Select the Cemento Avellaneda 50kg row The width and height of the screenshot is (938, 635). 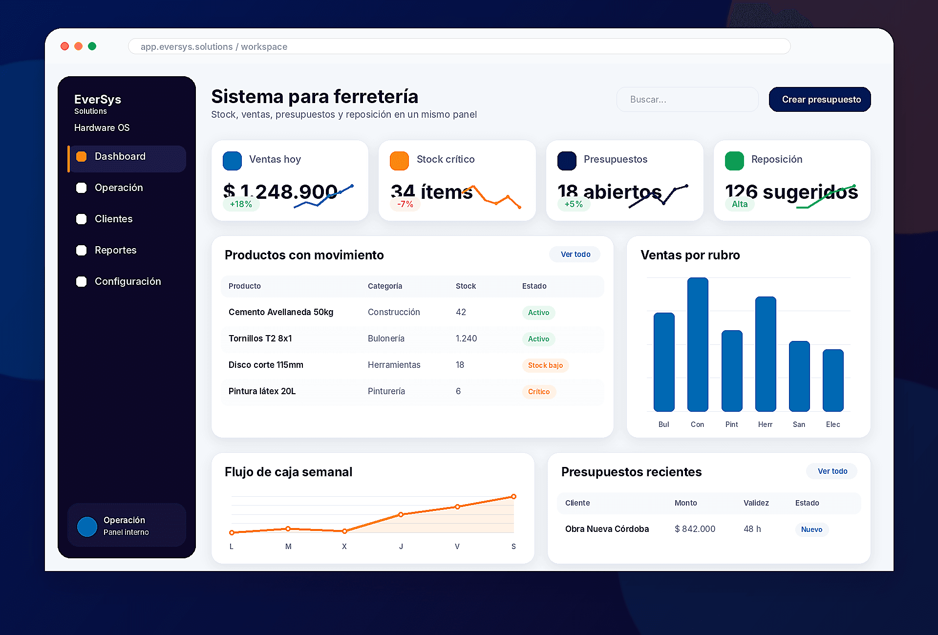tap(412, 312)
